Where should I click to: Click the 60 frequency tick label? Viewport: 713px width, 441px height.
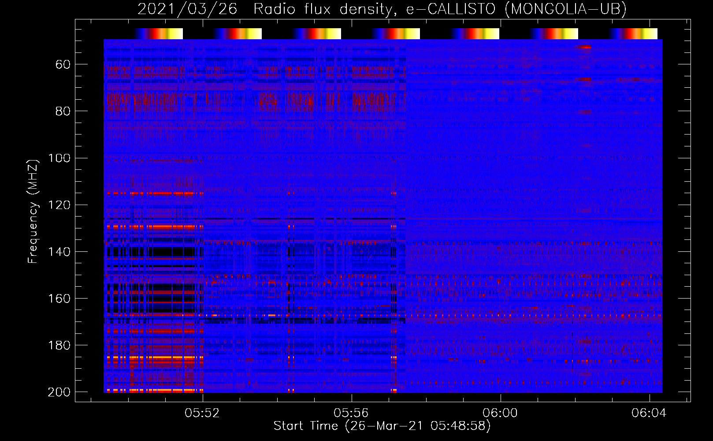[x=63, y=65]
